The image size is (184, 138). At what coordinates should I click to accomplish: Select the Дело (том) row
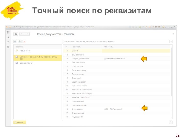(117, 78)
